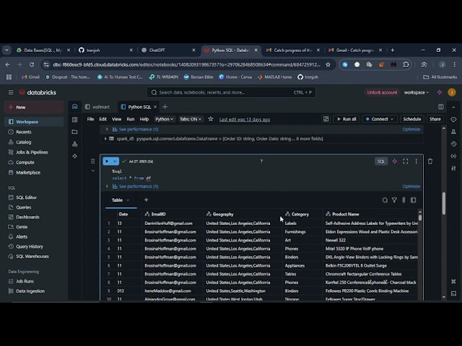Expand cell 7 to fullscreen
Viewport: 462px width, 346px height.
coord(406,161)
